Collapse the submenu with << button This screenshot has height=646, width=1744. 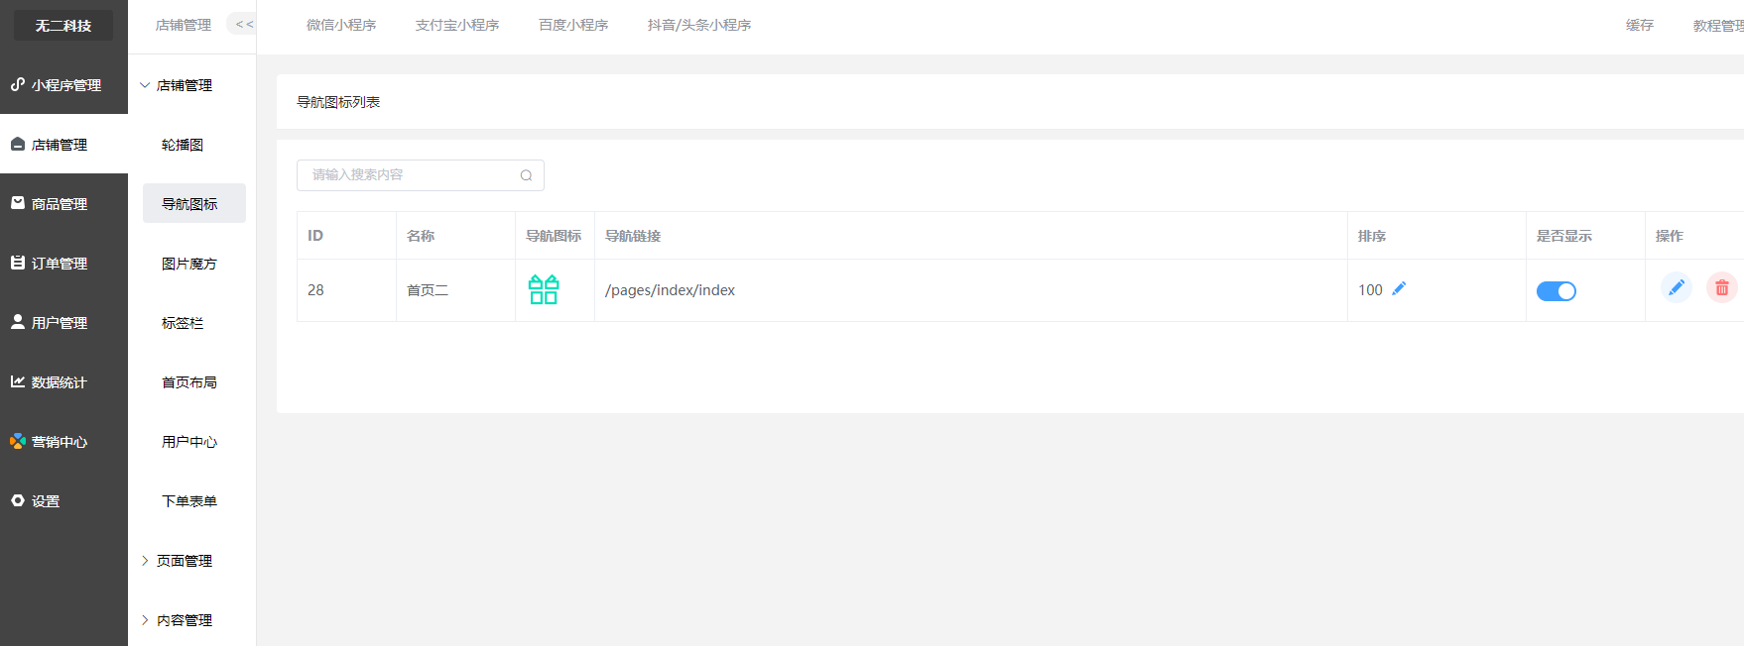(x=244, y=24)
